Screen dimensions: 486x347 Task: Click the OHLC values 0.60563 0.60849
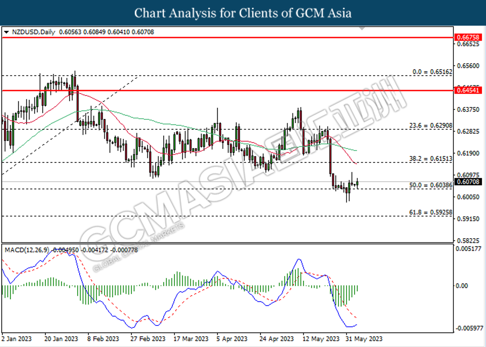click(82, 32)
